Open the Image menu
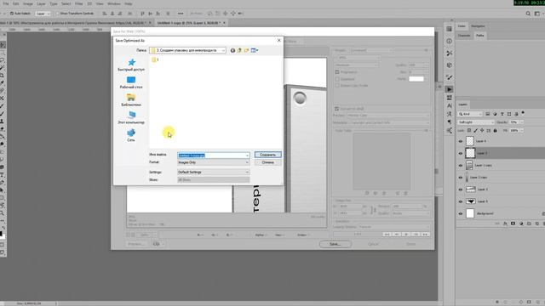 [28, 3]
